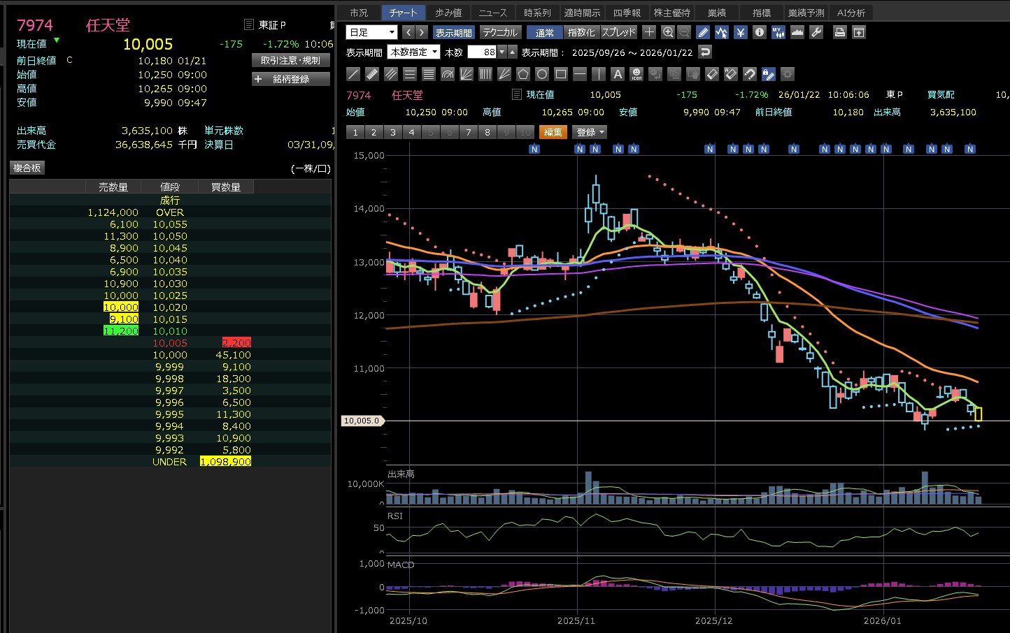Click the first blue N news marker
Image resolution: width=1010 pixels, height=633 pixels.
pyautogui.click(x=534, y=149)
